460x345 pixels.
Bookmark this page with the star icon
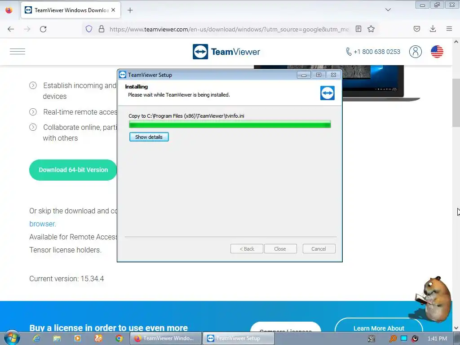371,29
